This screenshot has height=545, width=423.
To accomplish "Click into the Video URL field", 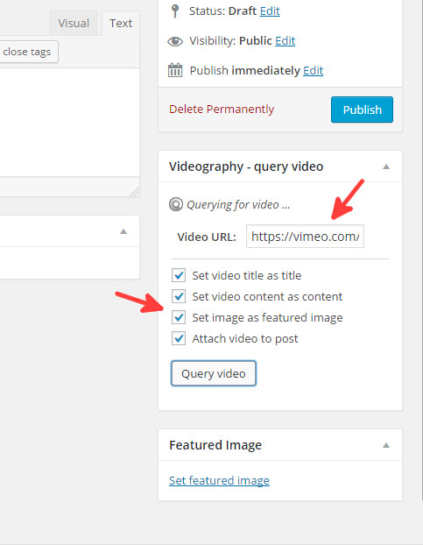I will [x=306, y=237].
